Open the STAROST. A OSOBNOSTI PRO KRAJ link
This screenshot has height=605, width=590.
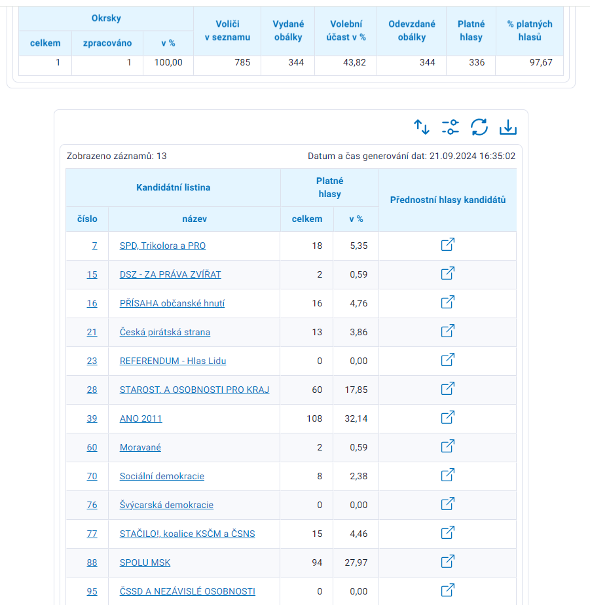pyautogui.click(x=194, y=390)
